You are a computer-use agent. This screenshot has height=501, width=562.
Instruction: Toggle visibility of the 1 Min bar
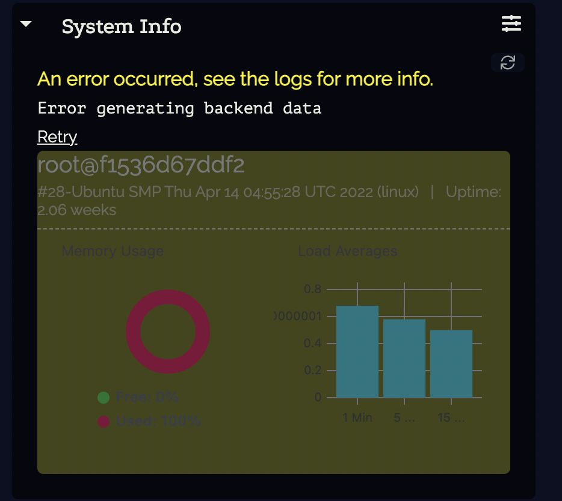(357, 351)
